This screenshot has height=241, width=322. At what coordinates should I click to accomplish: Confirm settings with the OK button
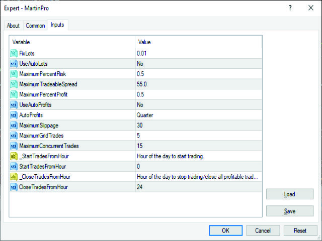pos(226,230)
